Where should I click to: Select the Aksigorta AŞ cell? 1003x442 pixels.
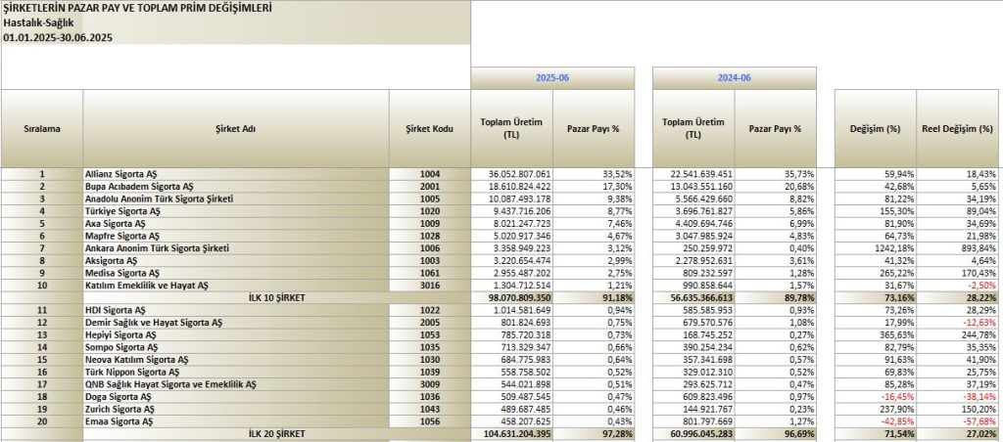[x=236, y=260]
